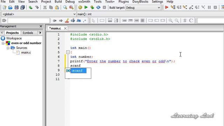Close the Management panel
The image size is (224, 126).
point(41,26)
